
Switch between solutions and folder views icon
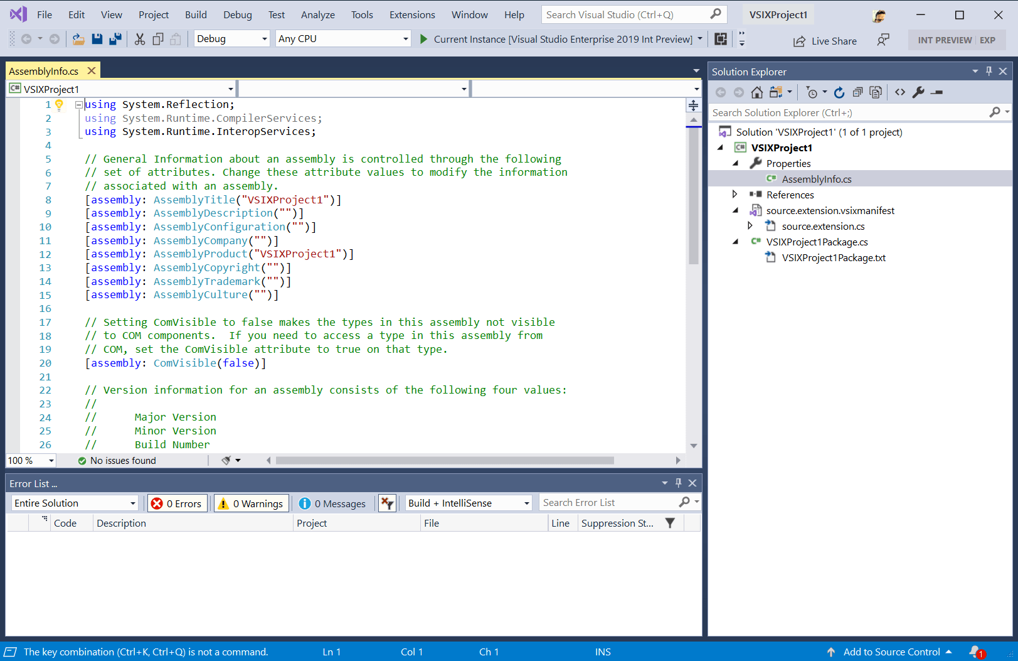[776, 92]
